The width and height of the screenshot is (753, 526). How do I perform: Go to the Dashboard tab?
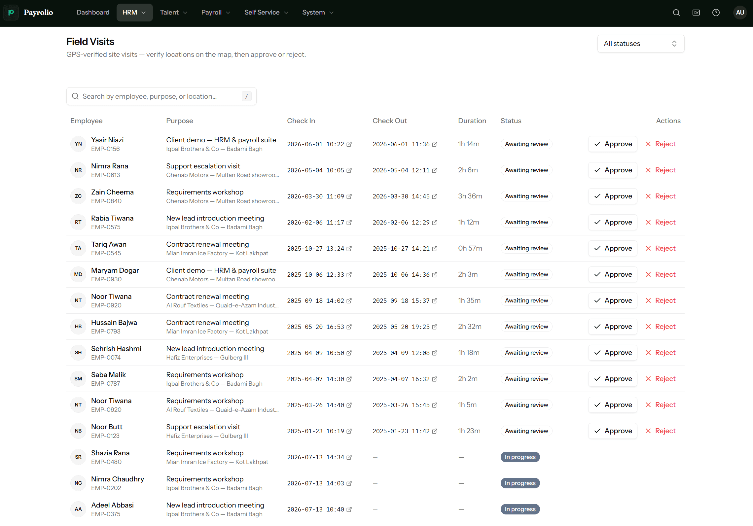click(x=93, y=13)
